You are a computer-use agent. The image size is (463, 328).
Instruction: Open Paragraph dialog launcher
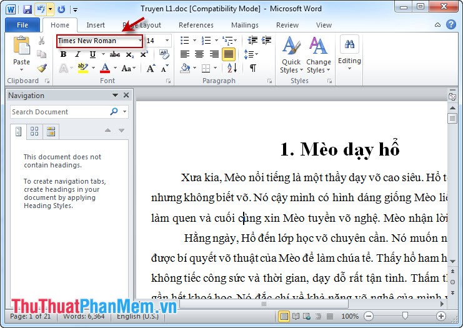click(269, 81)
